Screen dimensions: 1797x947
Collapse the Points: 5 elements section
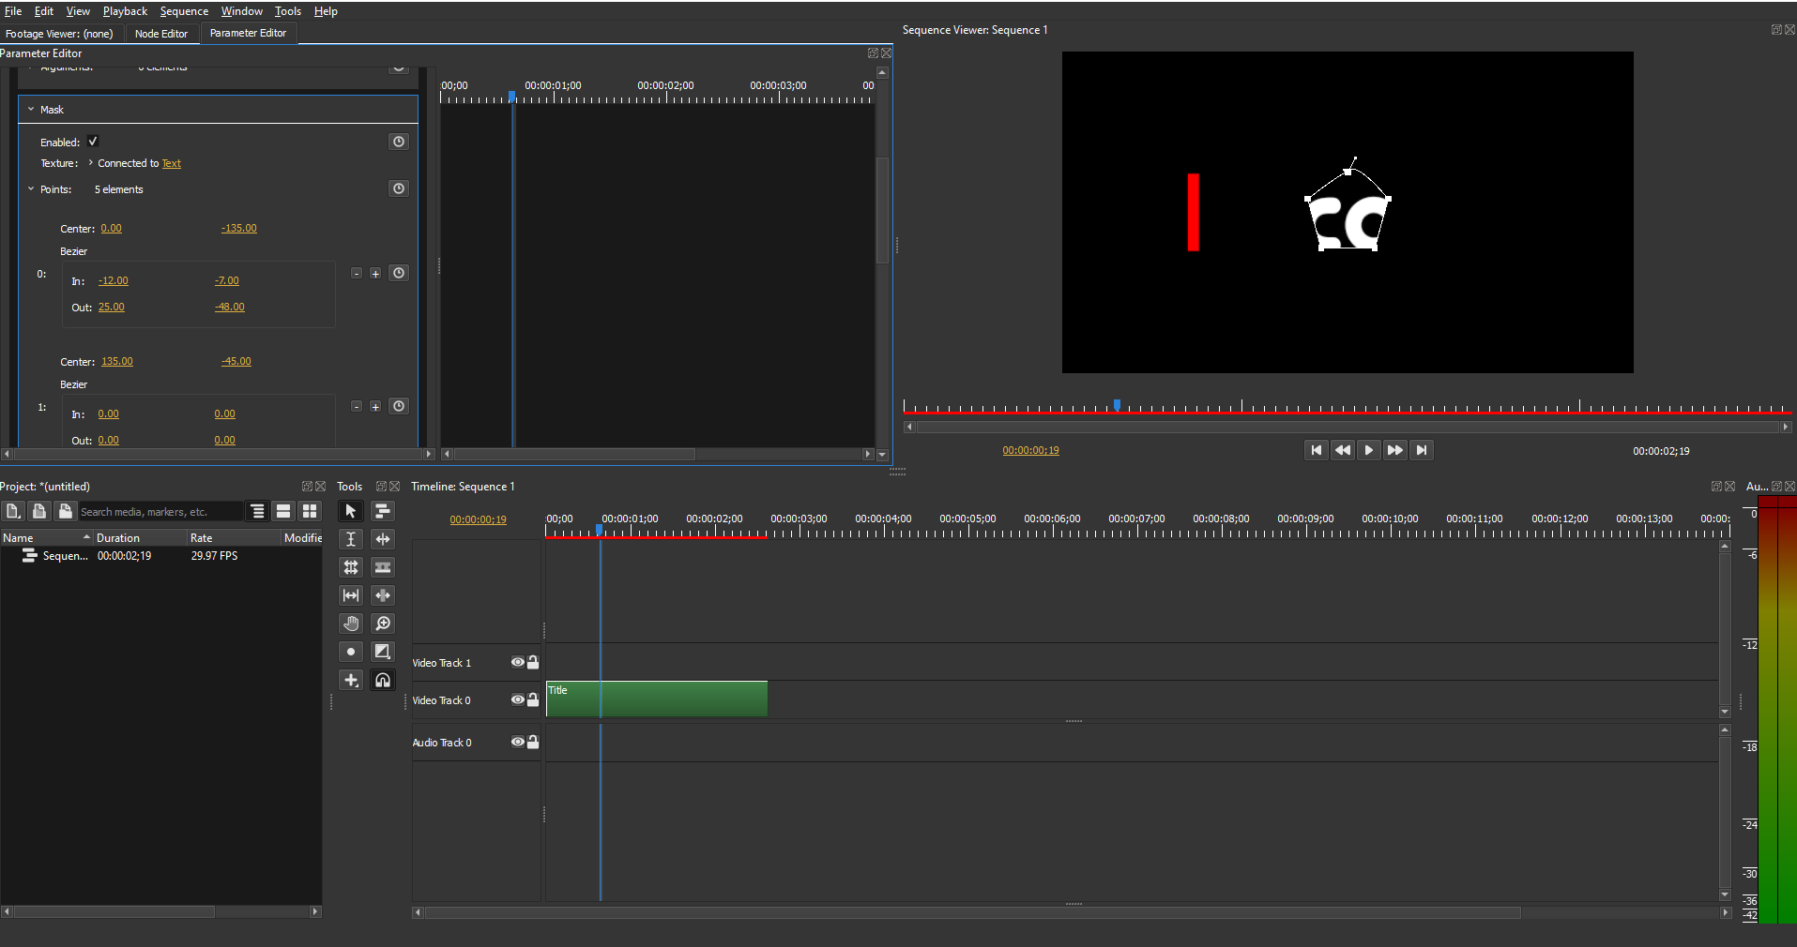tap(31, 188)
